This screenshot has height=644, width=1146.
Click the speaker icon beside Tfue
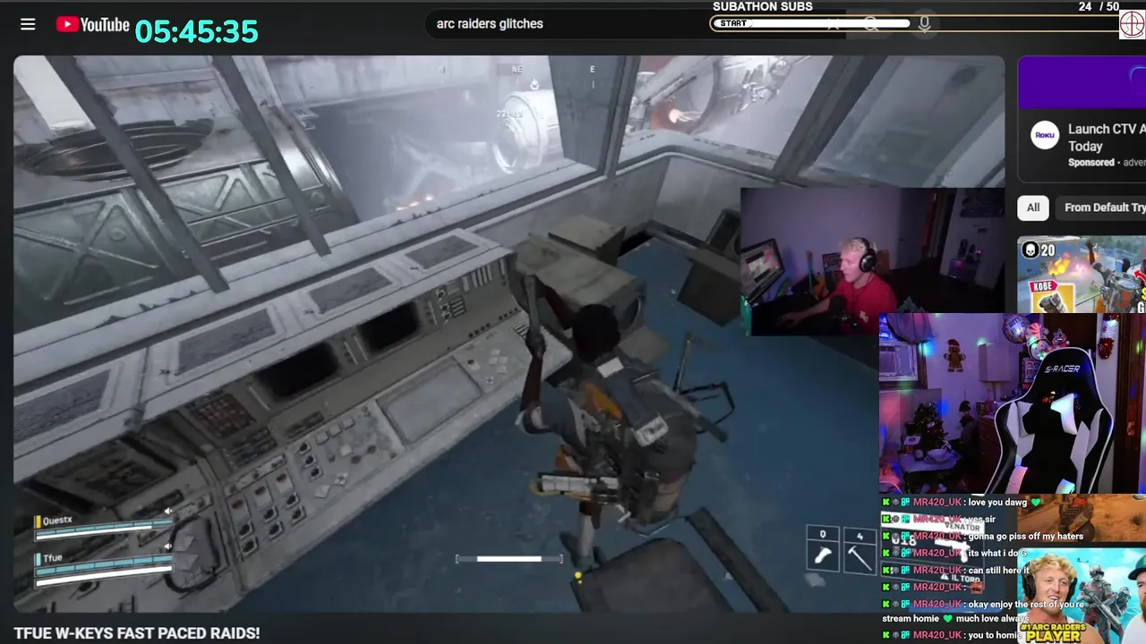click(168, 547)
